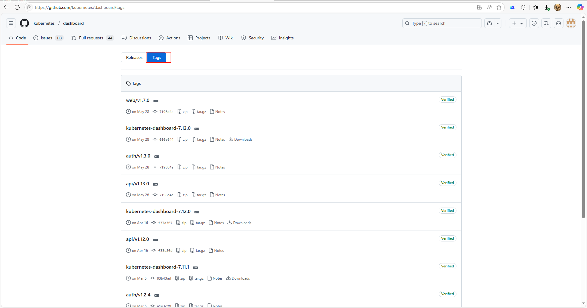Open the Issues shortcut icon in header

coord(534,23)
